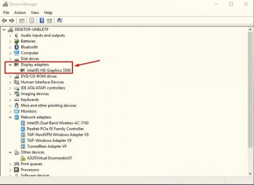
Task: Click the Scan for hardware changes icon
Action: (60, 20)
